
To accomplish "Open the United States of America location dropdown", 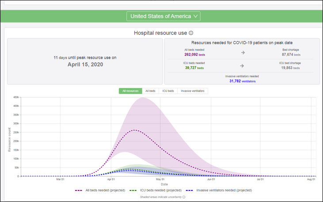I will [163, 16].
